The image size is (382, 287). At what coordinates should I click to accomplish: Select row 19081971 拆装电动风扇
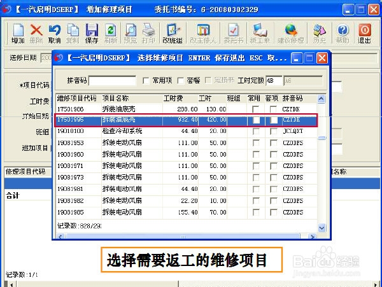coord(187,166)
